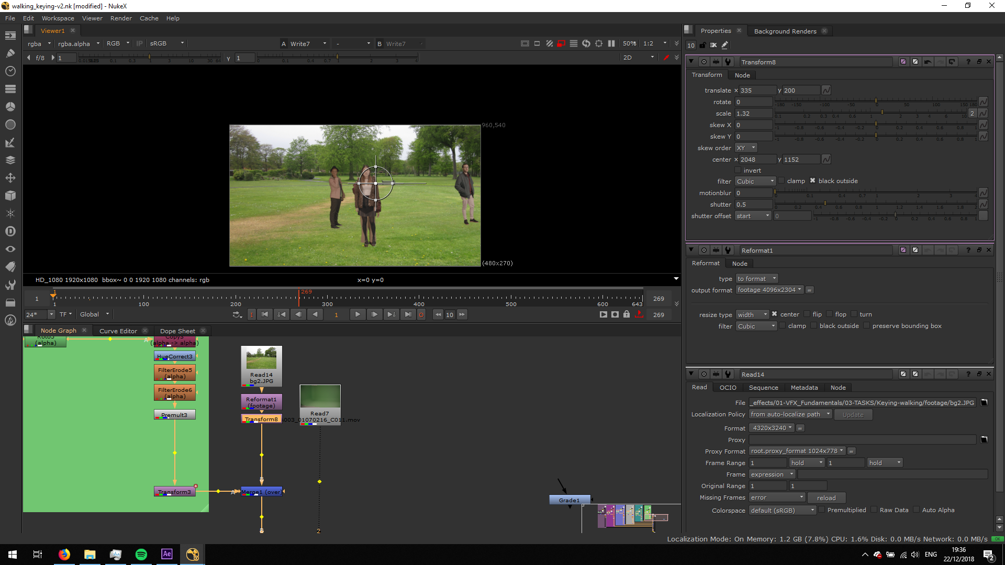The image size is (1005, 565).
Task: Click play forward in viewer timeline
Action: click(x=358, y=314)
